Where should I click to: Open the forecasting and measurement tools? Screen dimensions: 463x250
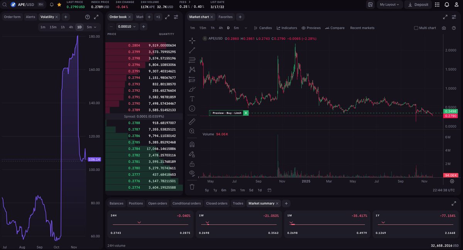(x=192, y=79)
